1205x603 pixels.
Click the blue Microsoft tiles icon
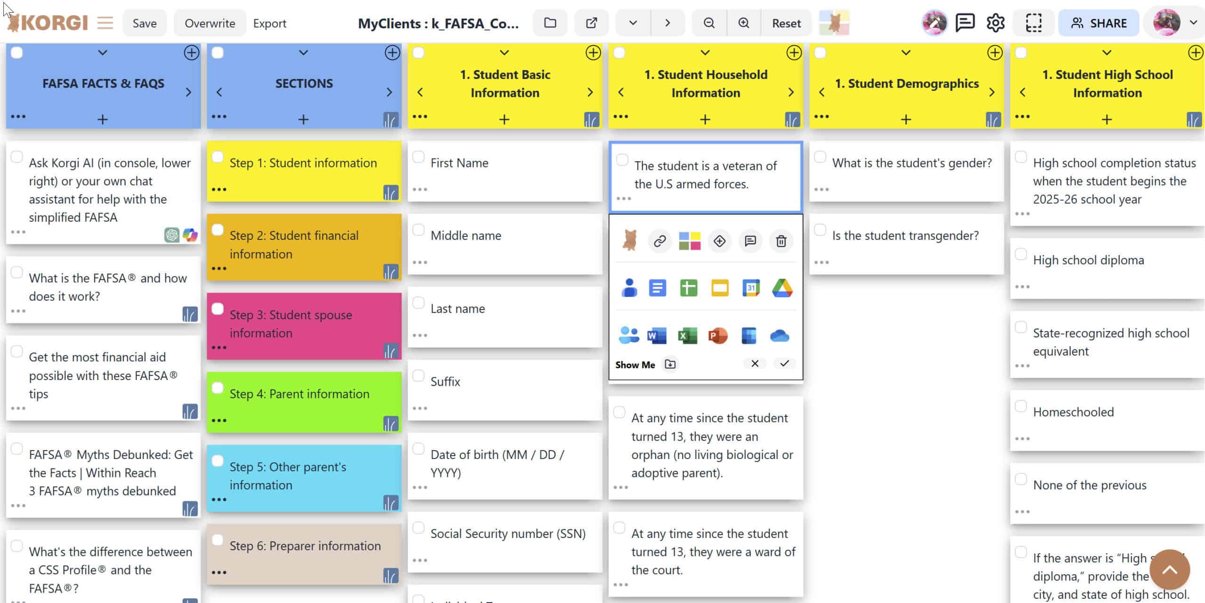coord(748,336)
